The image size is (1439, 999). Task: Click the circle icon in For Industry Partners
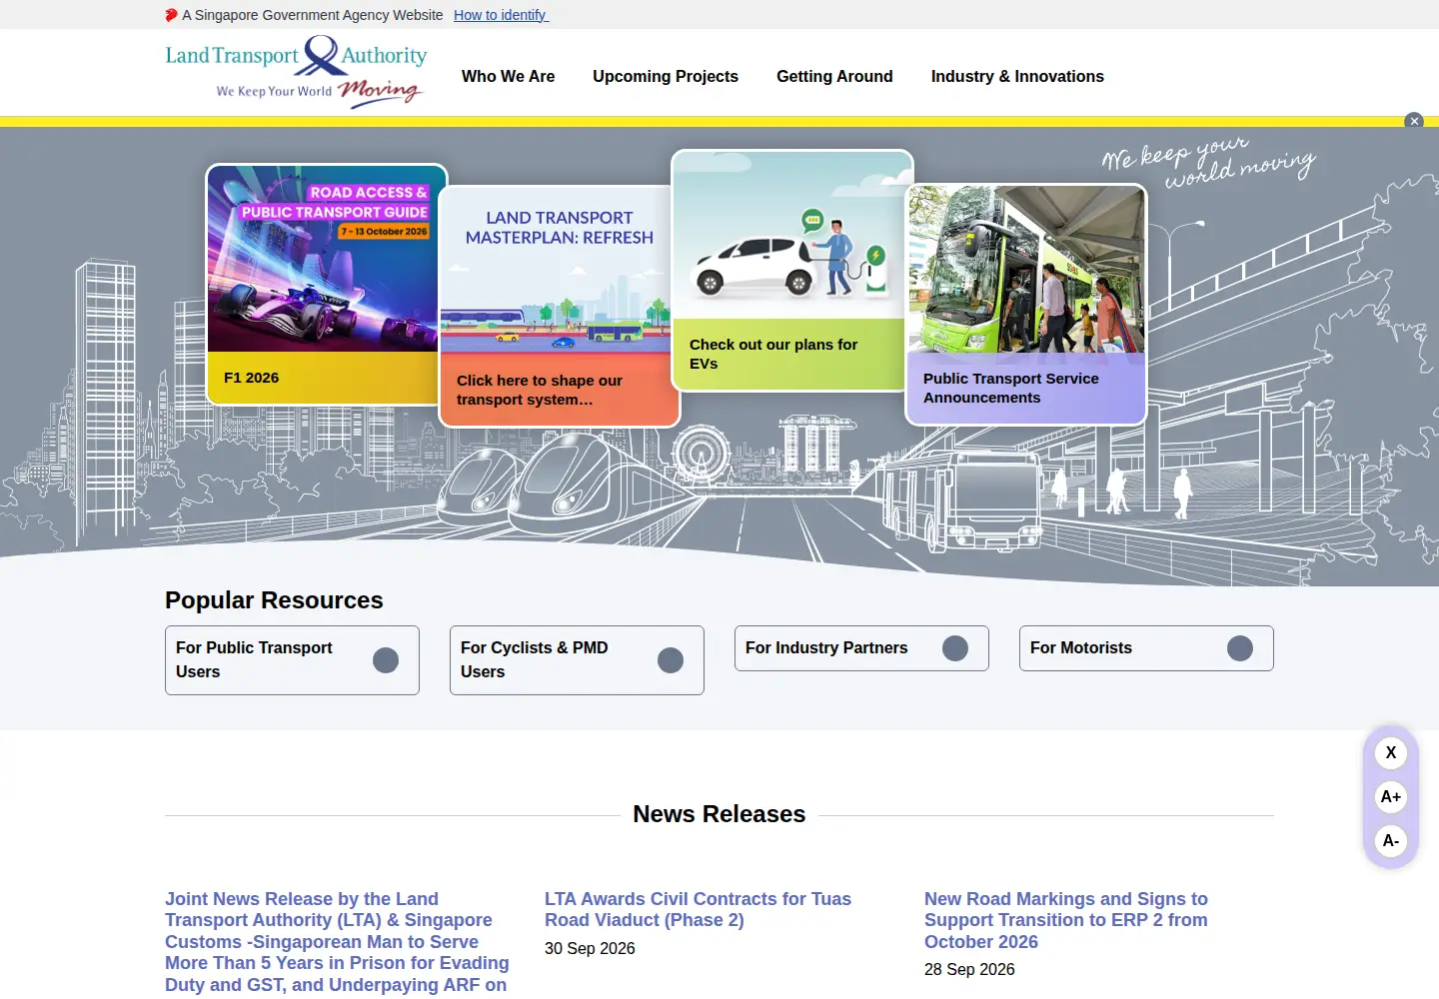tap(955, 648)
